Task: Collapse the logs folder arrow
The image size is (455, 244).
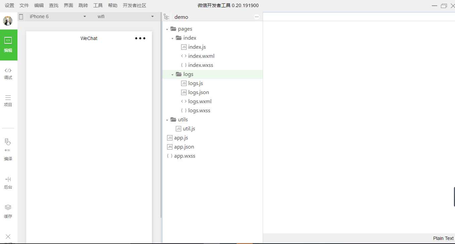Action: pyautogui.click(x=172, y=75)
